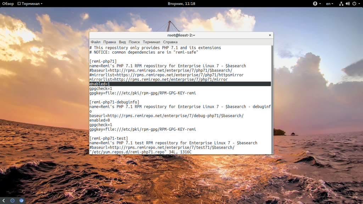This screenshot has width=363, height=204.
Task: Open the Вид menu
Action: coord(122,42)
